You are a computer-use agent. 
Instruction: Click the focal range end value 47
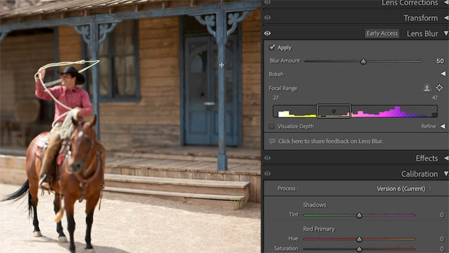click(x=435, y=98)
